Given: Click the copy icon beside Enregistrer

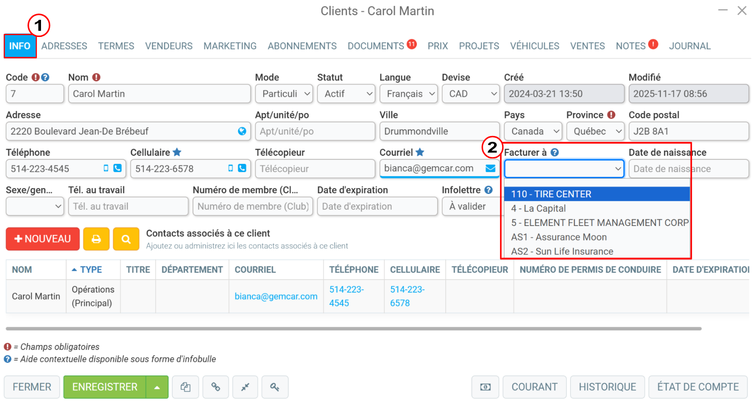Looking at the screenshot, I should pyautogui.click(x=186, y=387).
